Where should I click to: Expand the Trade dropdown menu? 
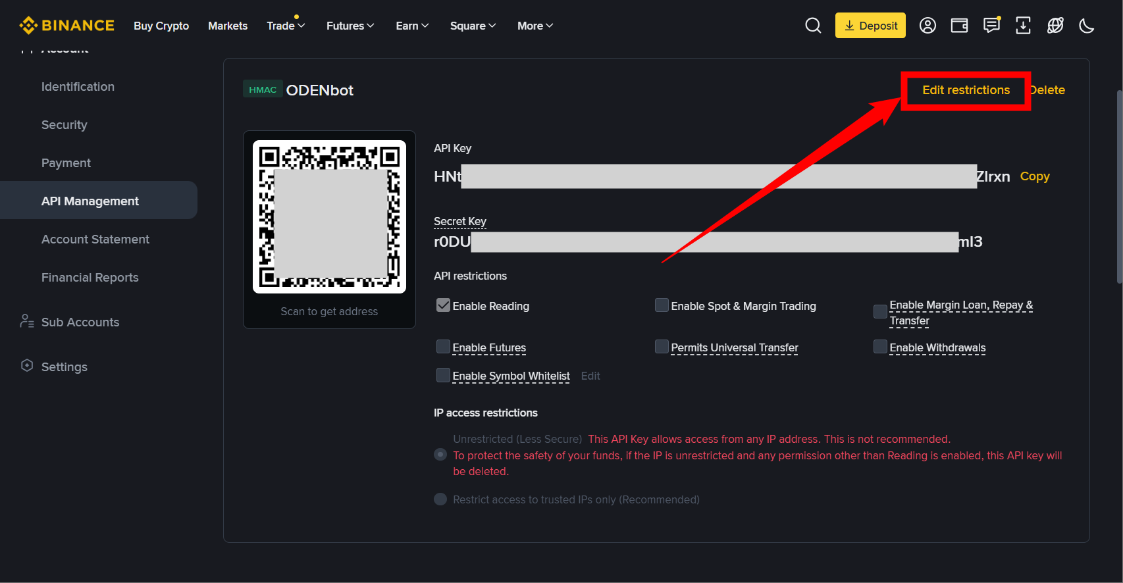point(286,26)
